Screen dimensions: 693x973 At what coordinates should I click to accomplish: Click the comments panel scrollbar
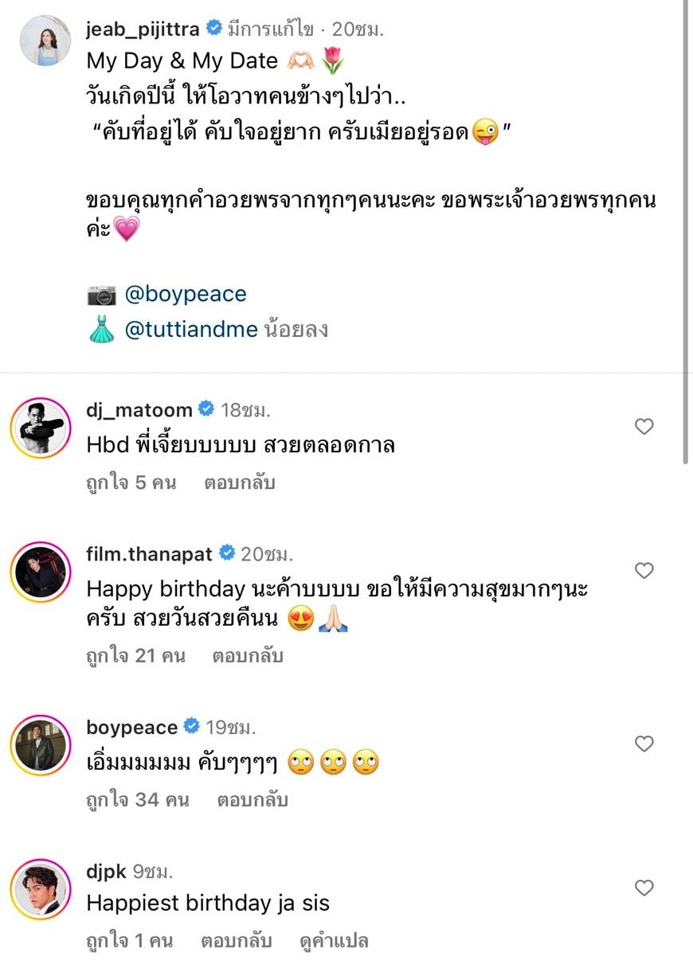click(687, 231)
